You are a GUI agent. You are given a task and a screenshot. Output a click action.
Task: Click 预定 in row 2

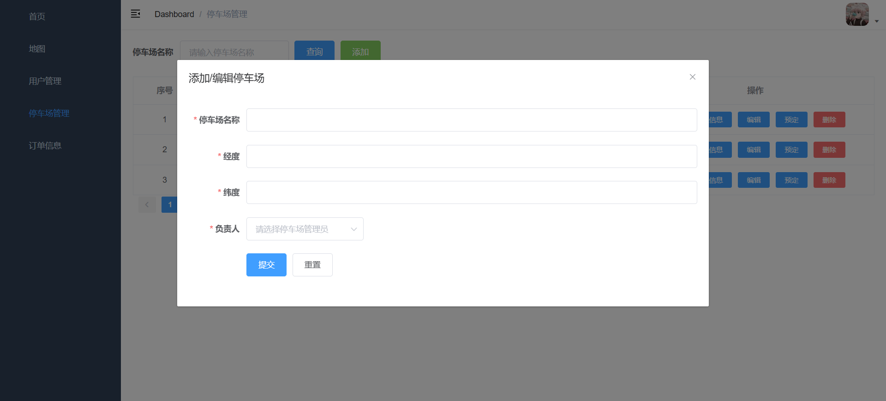coord(791,150)
